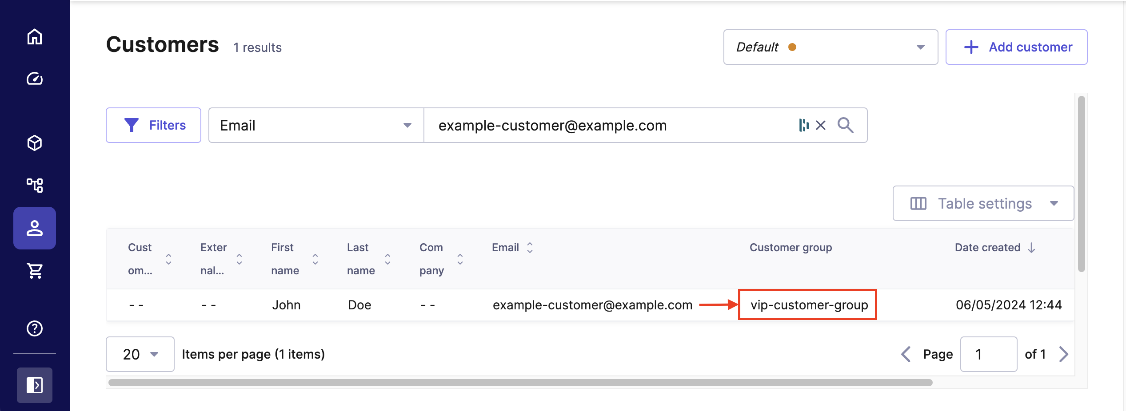The height and width of the screenshot is (411, 1126).
Task: Open the Products cube icon in sidebar
Action: pos(35,143)
